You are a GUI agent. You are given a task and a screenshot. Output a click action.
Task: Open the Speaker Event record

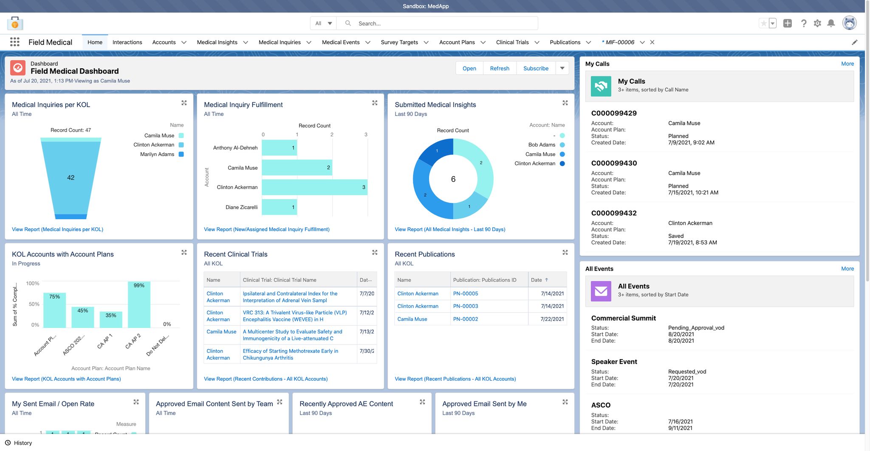[614, 361]
